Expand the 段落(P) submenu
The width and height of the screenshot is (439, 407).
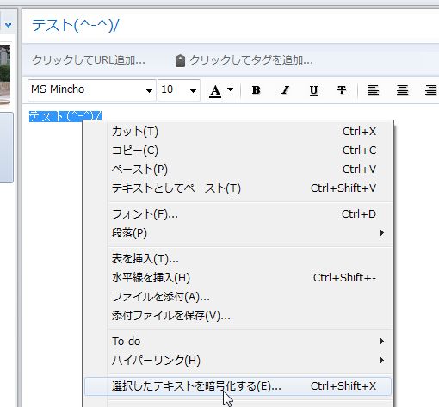tap(247, 233)
